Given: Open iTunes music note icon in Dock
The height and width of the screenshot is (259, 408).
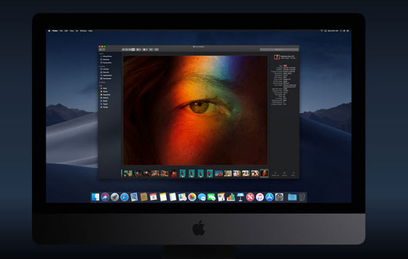Looking at the screenshot, I should coord(260,197).
